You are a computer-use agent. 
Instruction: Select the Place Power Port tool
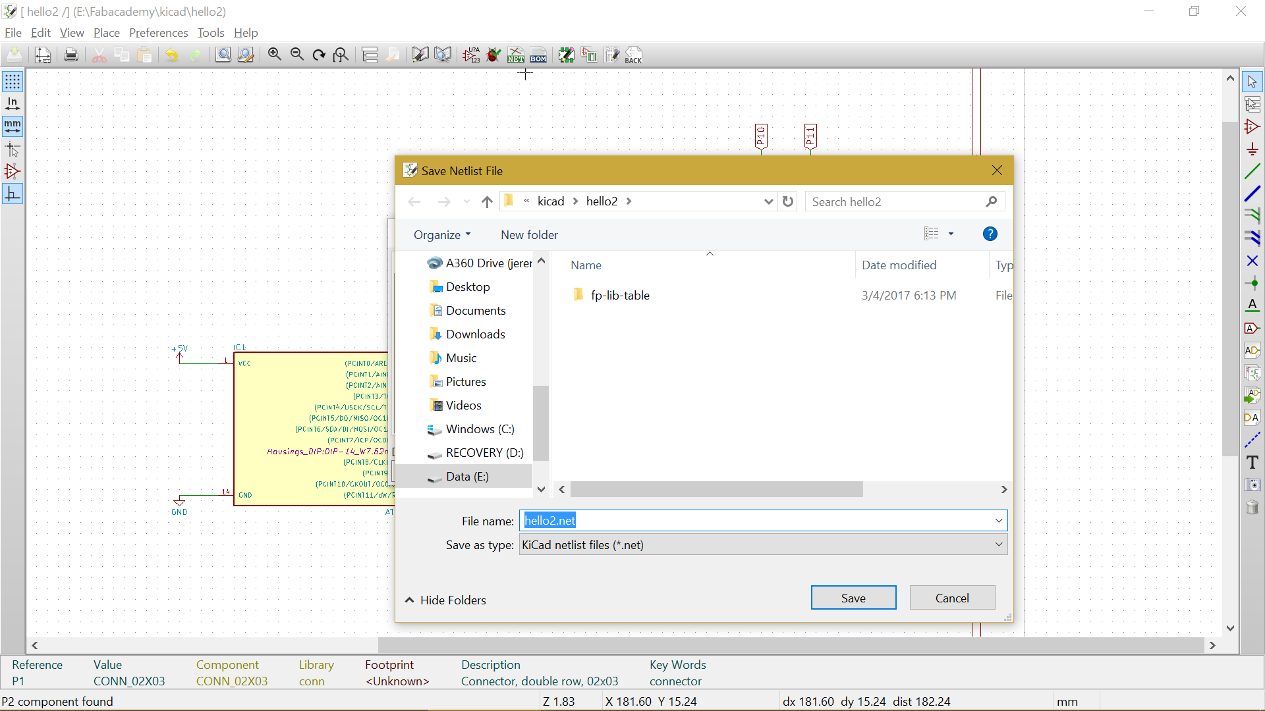click(x=1252, y=149)
